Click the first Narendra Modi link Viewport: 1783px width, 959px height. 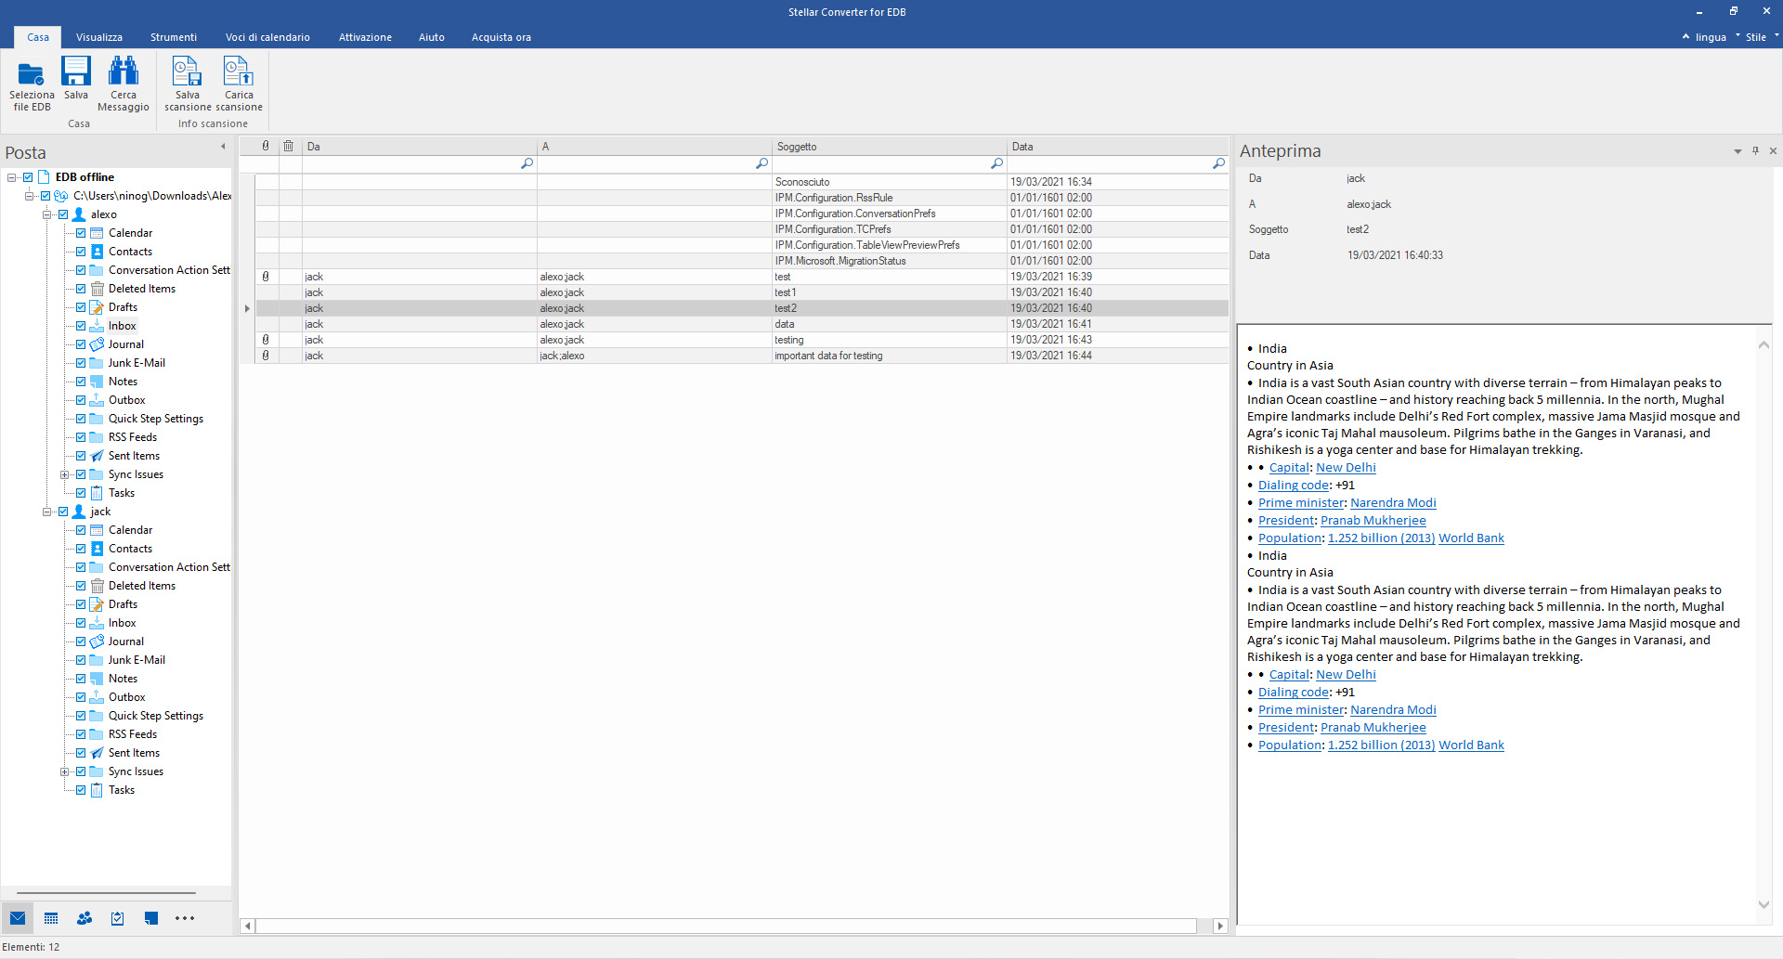1393,503
